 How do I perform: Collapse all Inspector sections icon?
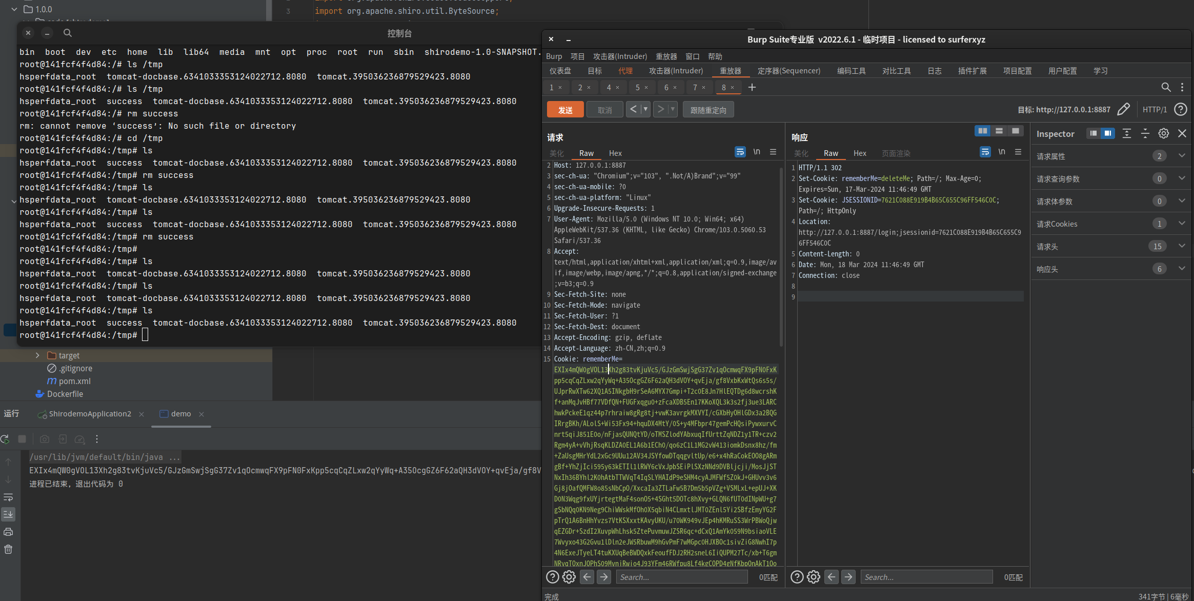coord(1145,133)
